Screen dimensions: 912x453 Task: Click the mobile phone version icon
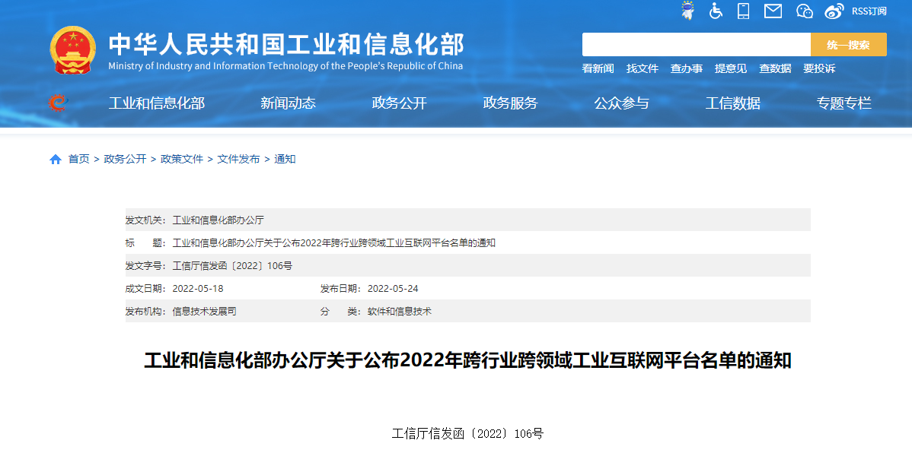pyautogui.click(x=744, y=11)
